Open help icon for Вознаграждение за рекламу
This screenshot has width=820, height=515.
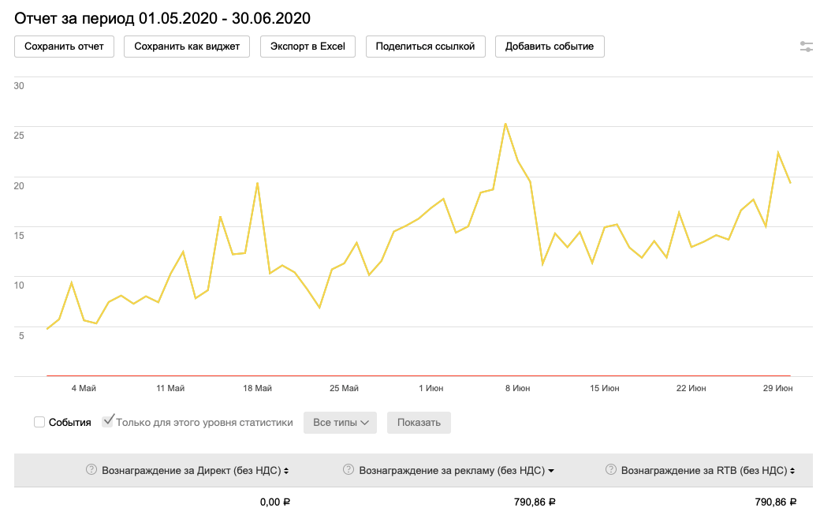click(x=348, y=469)
